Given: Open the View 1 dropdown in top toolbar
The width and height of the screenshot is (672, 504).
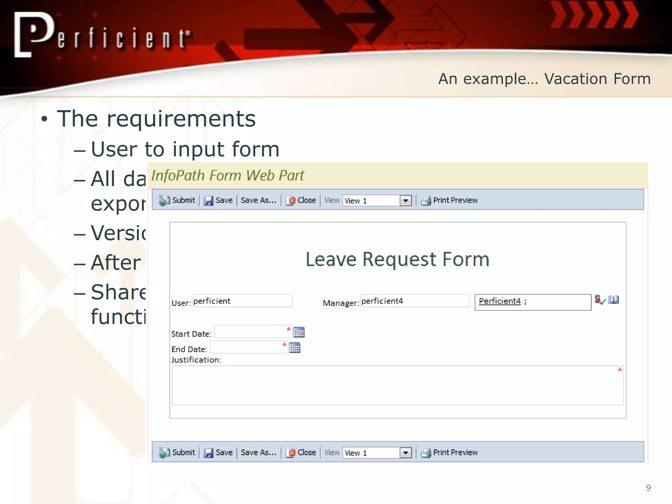Looking at the screenshot, I should [x=406, y=200].
